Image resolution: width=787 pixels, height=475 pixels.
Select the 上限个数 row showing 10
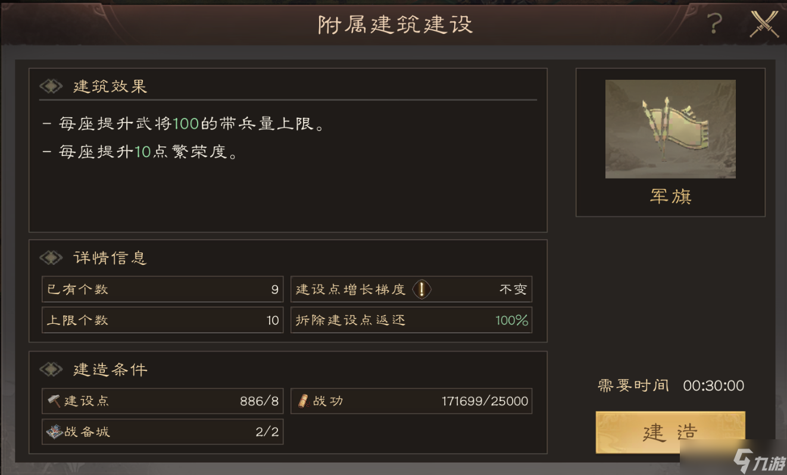pyautogui.click(x=163, y=320)
